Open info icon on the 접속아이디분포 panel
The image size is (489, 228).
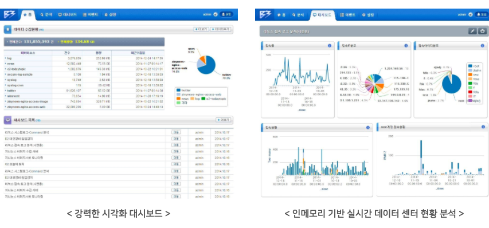483,46
